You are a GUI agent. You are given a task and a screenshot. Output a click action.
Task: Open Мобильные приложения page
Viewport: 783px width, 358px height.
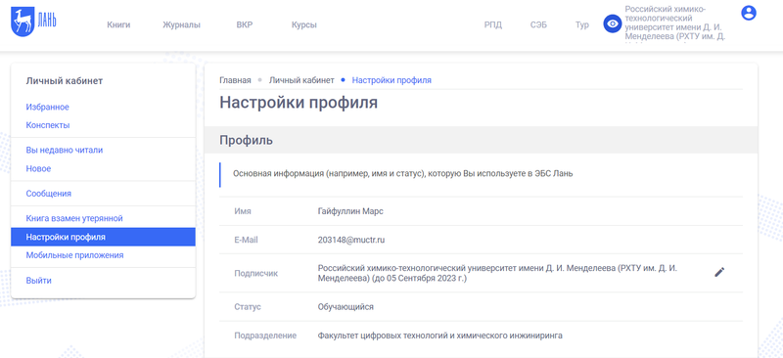click(x=75, y=255)
